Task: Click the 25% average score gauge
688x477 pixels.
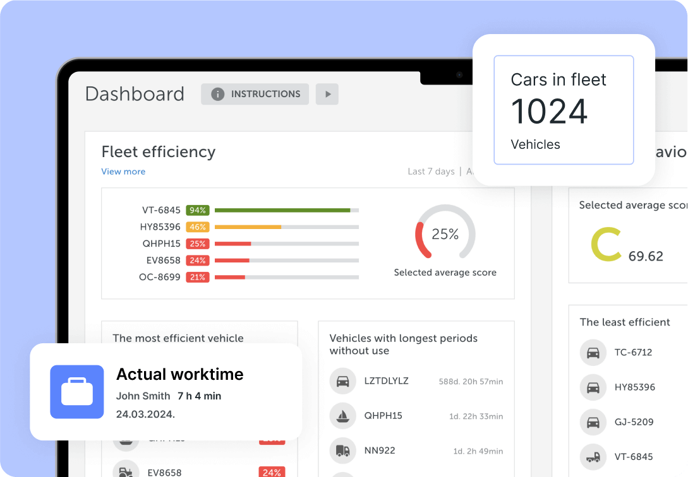Action: (x=445, y=233)
